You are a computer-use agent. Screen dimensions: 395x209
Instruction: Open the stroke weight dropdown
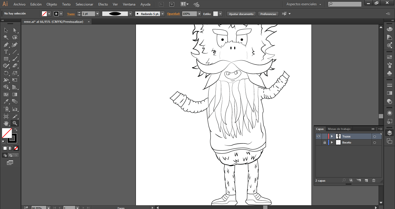pos(97,14)
